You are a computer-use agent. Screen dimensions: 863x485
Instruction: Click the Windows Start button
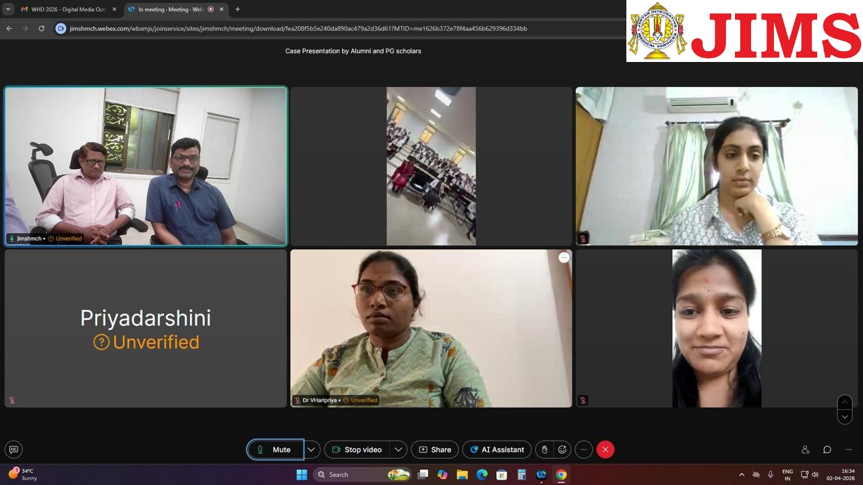[301, 474]
